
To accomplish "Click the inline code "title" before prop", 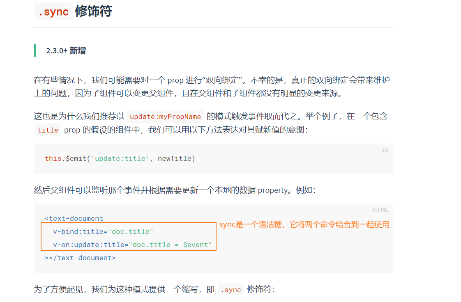I will coord(48,130).
